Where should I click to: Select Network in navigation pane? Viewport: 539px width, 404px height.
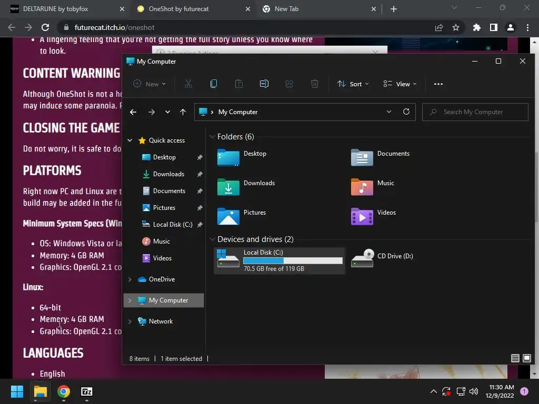(x=161, y=321)
